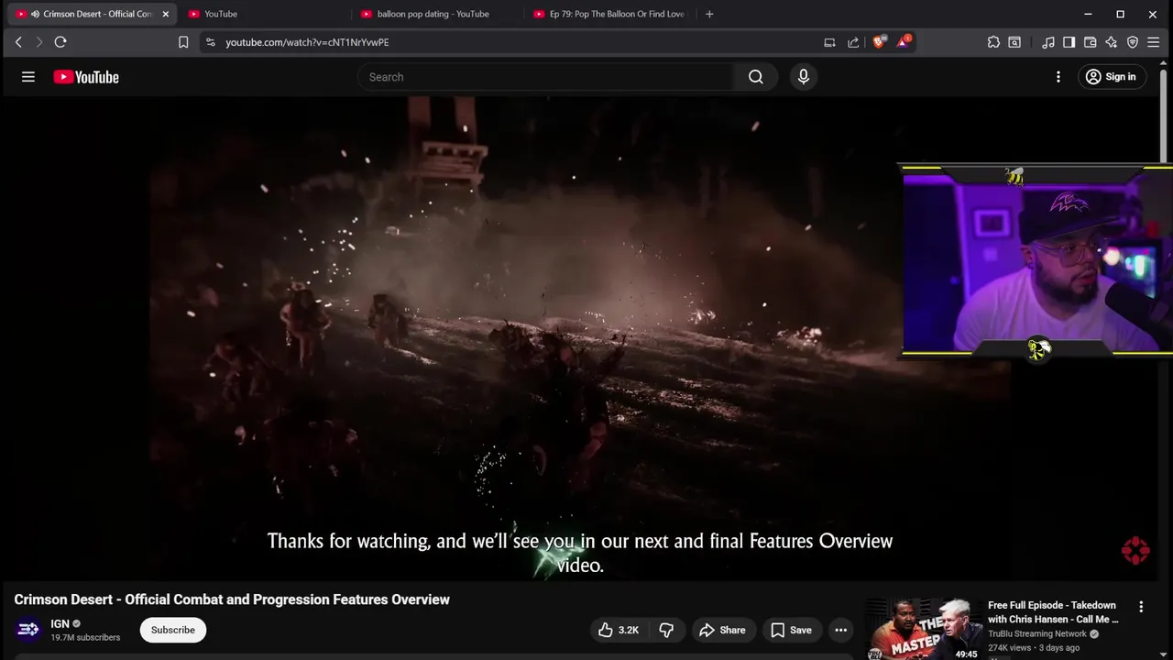Open options for the Takedown recommended video
Image resolution: width=1173 pixels, height=660 pixels.
[x=1141, y=607]
